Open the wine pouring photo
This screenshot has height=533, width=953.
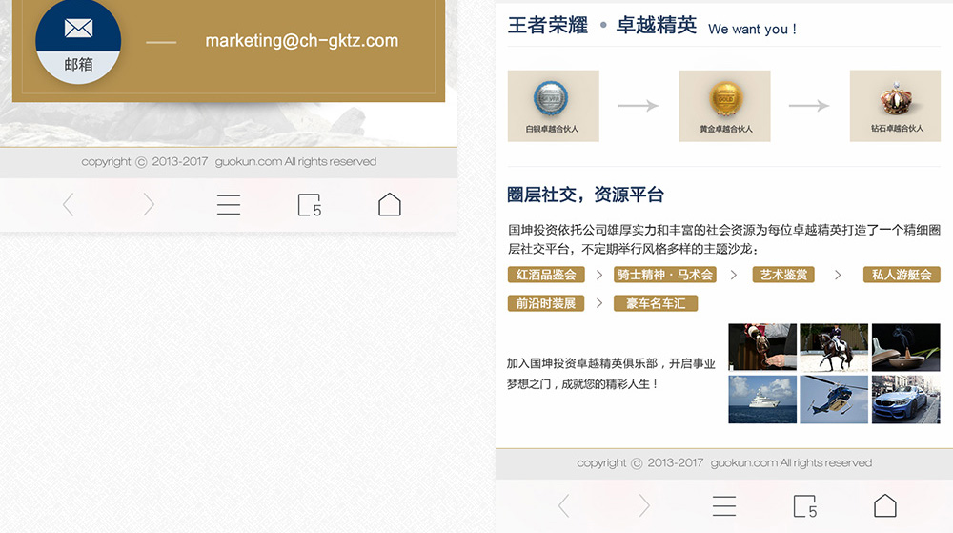click(762, 347)
